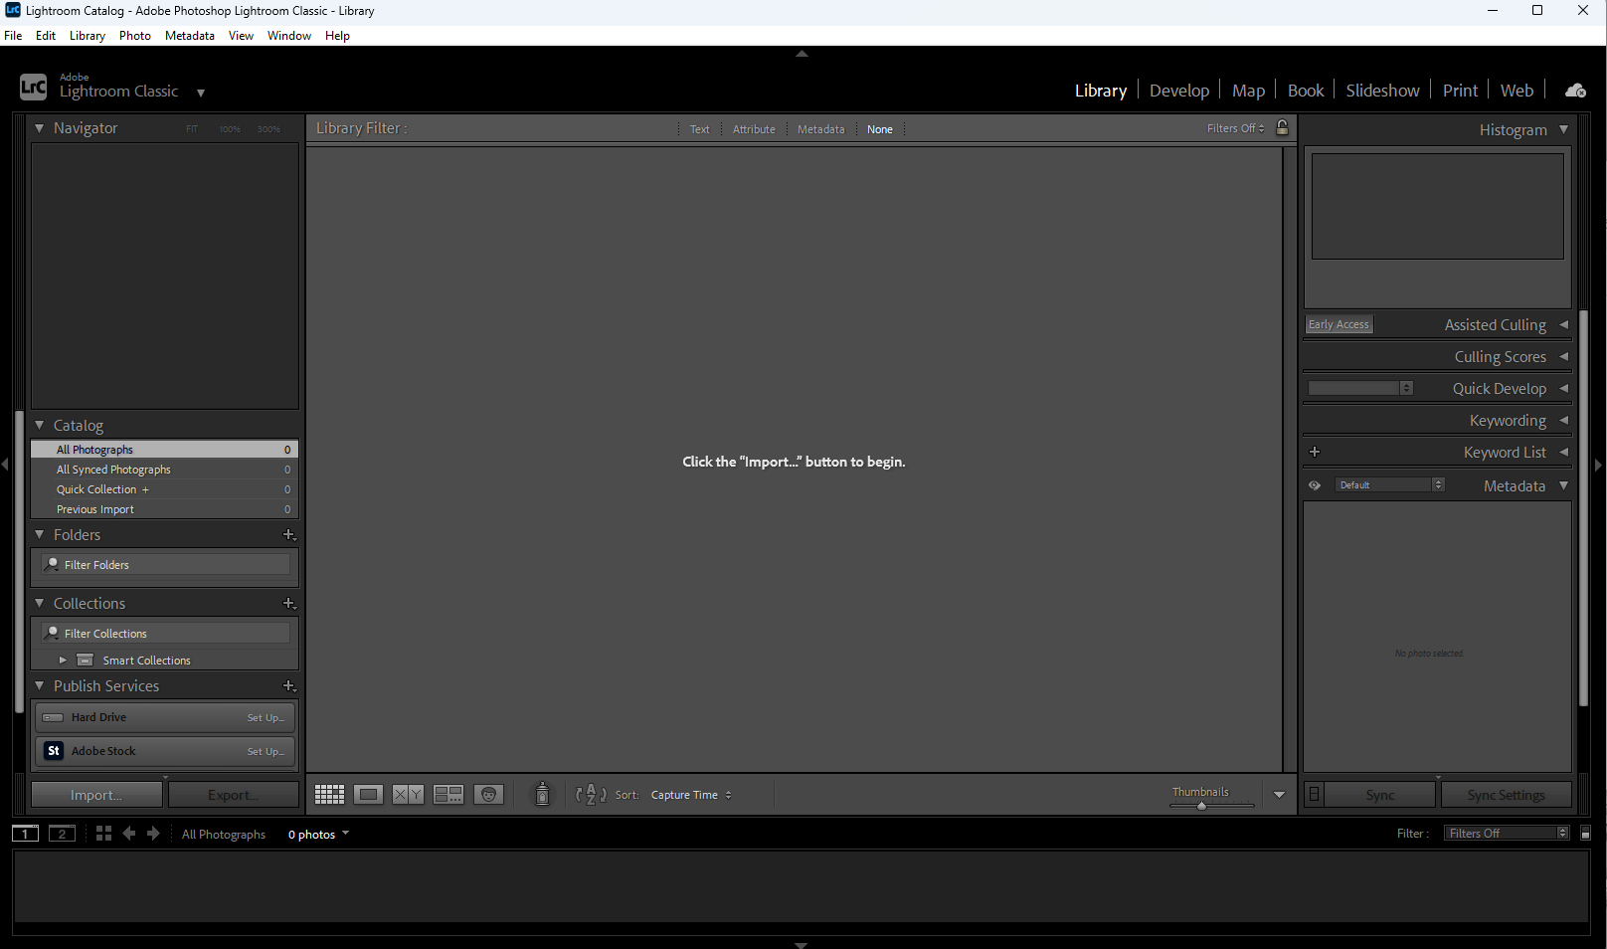
Task: Click the Sync Settings button
Action: pos(1506,794)
